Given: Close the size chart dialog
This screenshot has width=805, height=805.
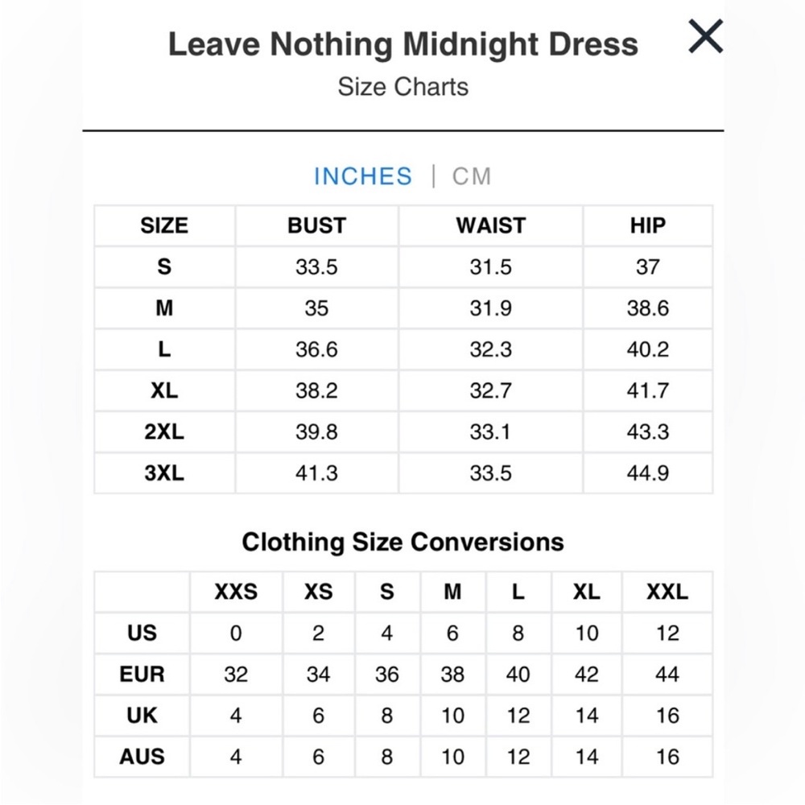Looking at the screenshot, I should click(x=705, y=36).
